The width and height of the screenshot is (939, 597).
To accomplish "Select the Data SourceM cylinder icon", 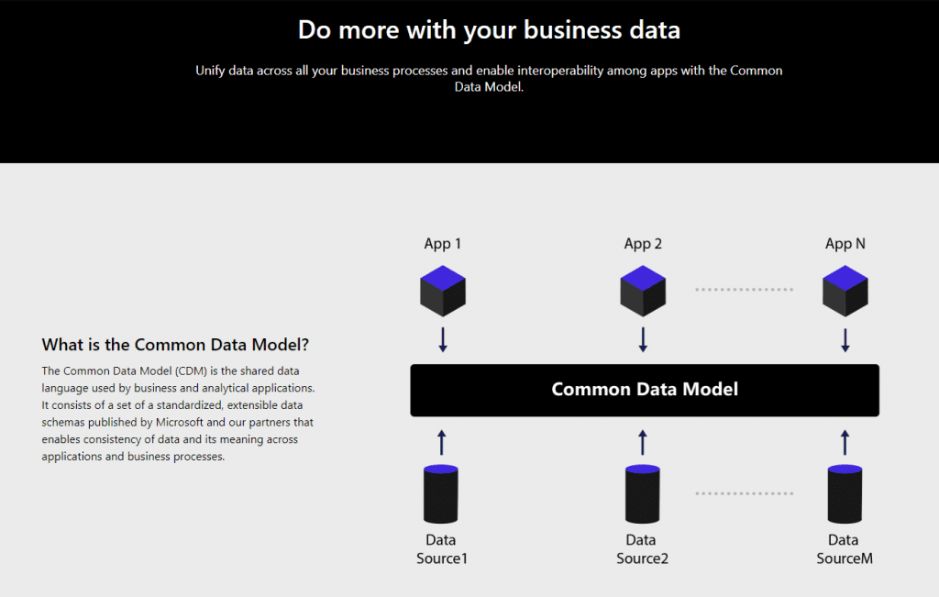I will tap(845, 493).
